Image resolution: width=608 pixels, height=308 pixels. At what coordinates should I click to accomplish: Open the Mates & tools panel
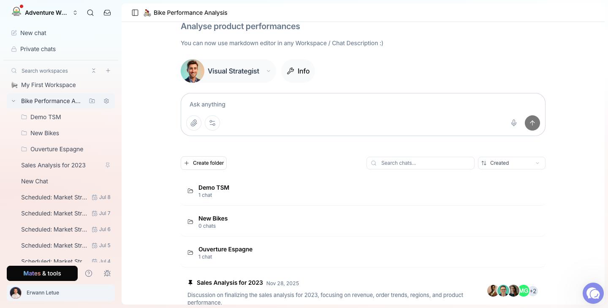pos(42,273)
